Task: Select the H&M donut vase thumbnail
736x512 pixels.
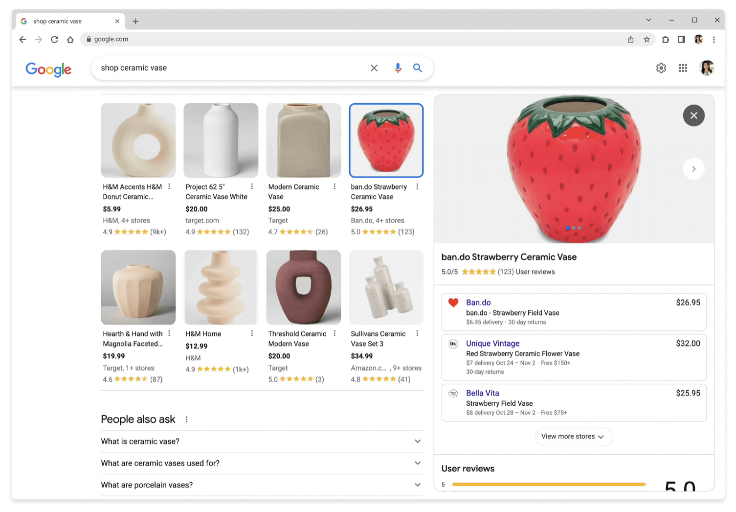Action: point(138,140)
